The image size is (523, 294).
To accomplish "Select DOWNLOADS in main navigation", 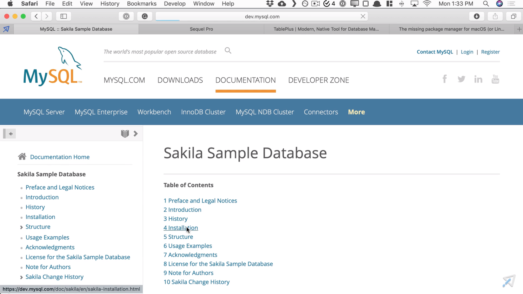I will click(180, 80).
